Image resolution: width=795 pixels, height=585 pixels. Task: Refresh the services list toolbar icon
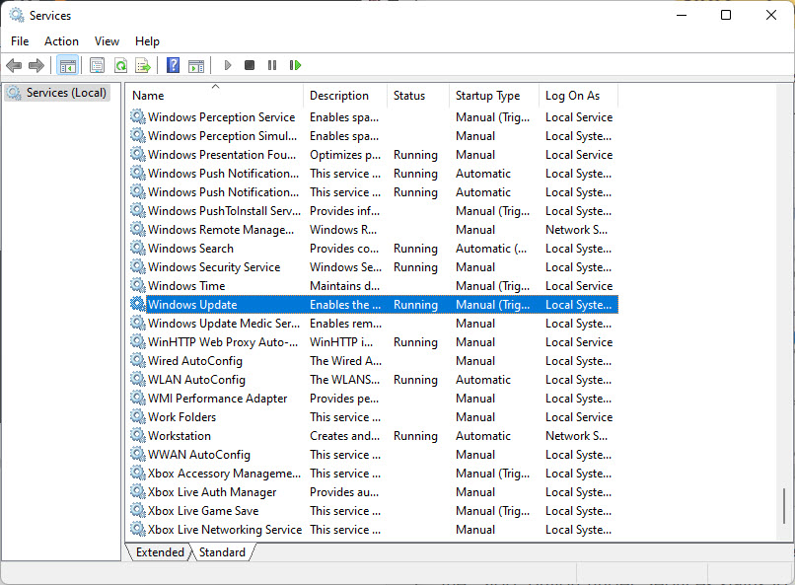[x=120, y=65]
